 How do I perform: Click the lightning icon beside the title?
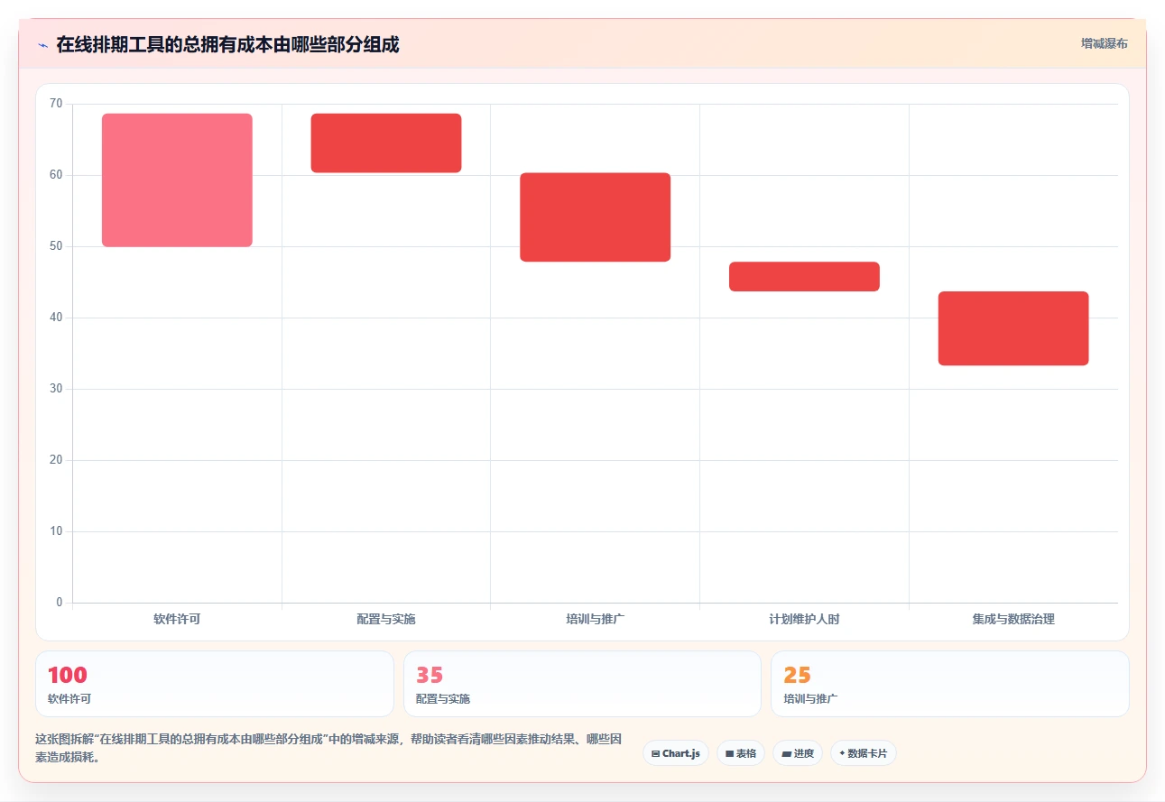pos(42,44)
